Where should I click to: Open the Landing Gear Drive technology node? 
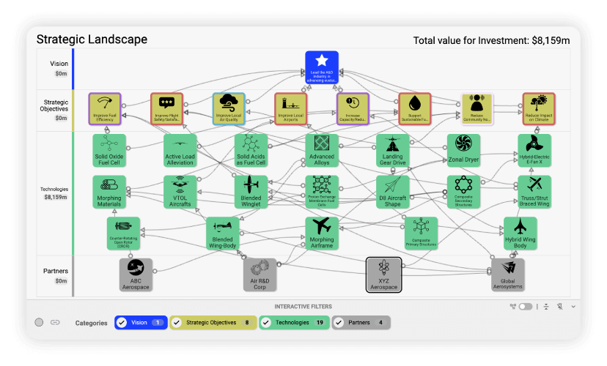pos(392,150)
